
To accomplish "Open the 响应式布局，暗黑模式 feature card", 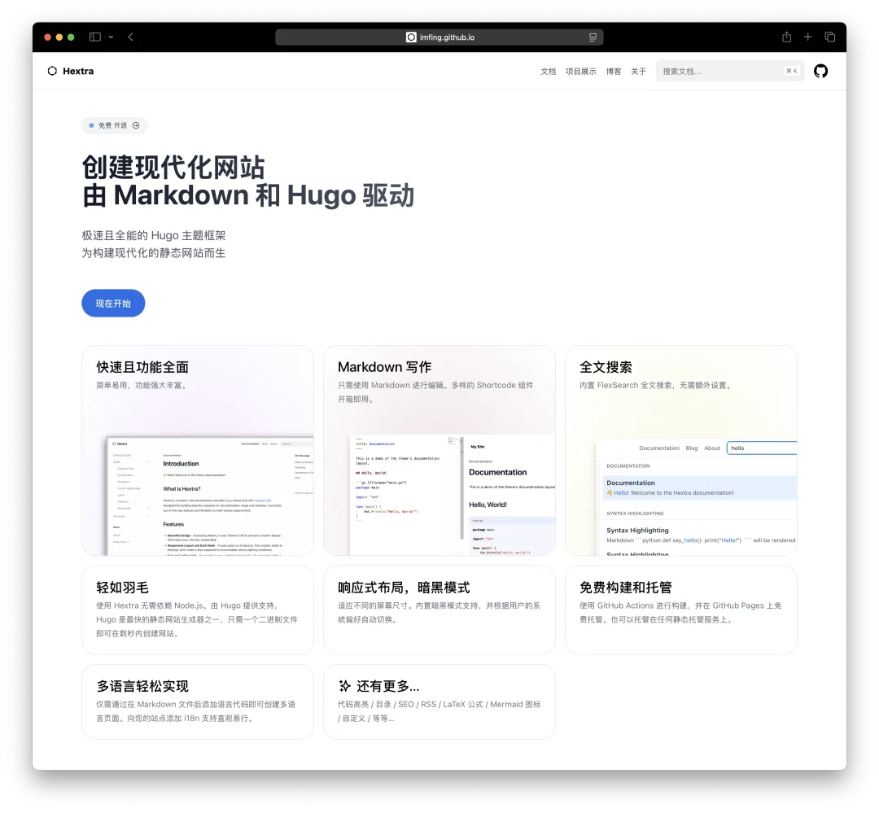I will pos(439,610).
